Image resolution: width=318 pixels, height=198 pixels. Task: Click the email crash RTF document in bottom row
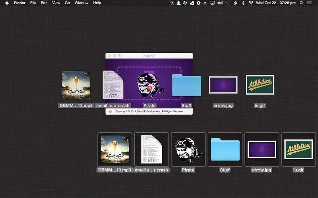point(151,149)
